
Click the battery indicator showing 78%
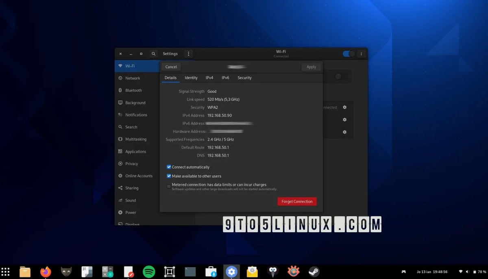[x=478, y=271]
